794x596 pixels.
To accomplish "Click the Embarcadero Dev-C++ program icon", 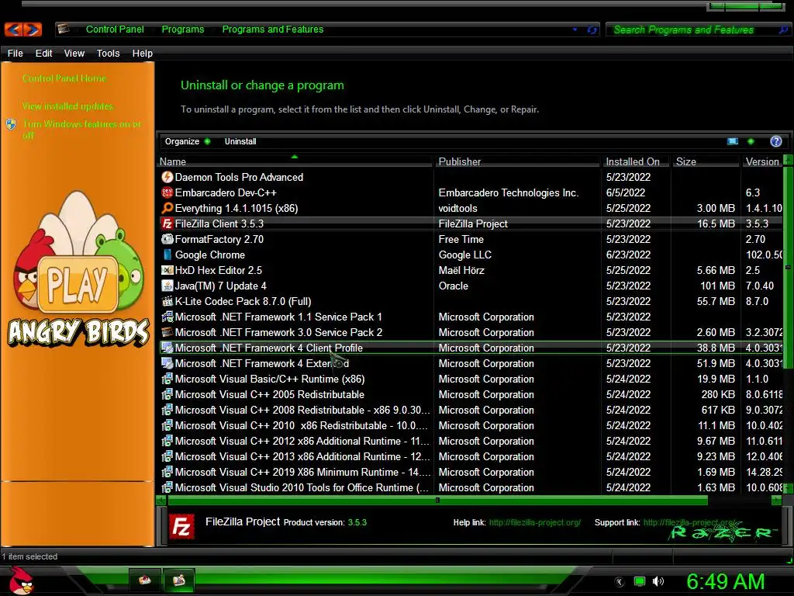I will point(167,192).
